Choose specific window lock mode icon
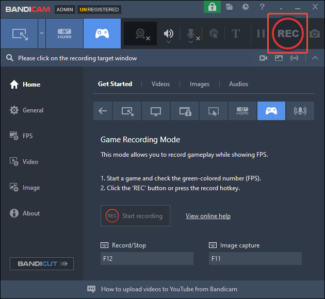The width and height of the screenshot is (325, 299). [185, 111]
